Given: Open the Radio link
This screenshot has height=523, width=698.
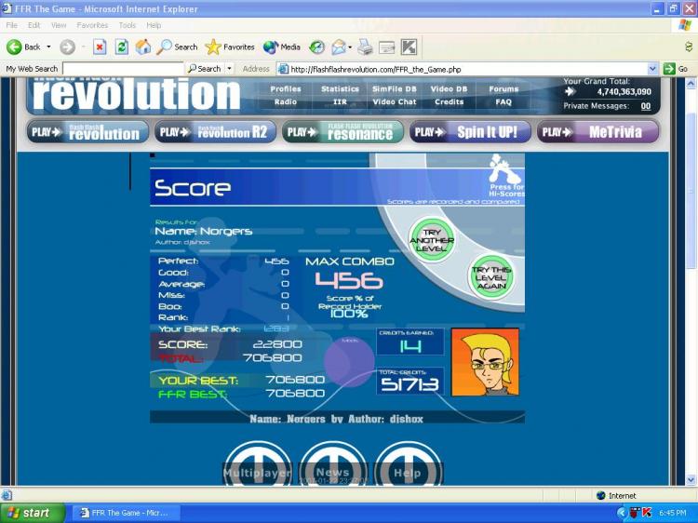Looking at the screenshot, I should tap(286, 102).
